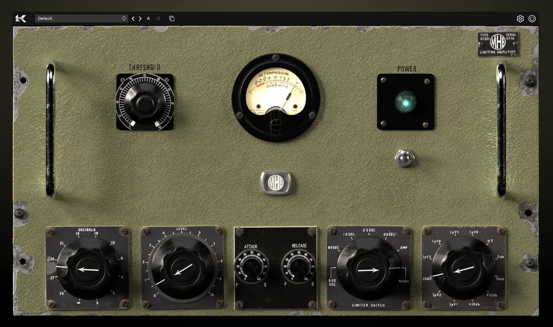Click the Decibels rotary knob
The image size is (553, 327).
tap(88, 270)
